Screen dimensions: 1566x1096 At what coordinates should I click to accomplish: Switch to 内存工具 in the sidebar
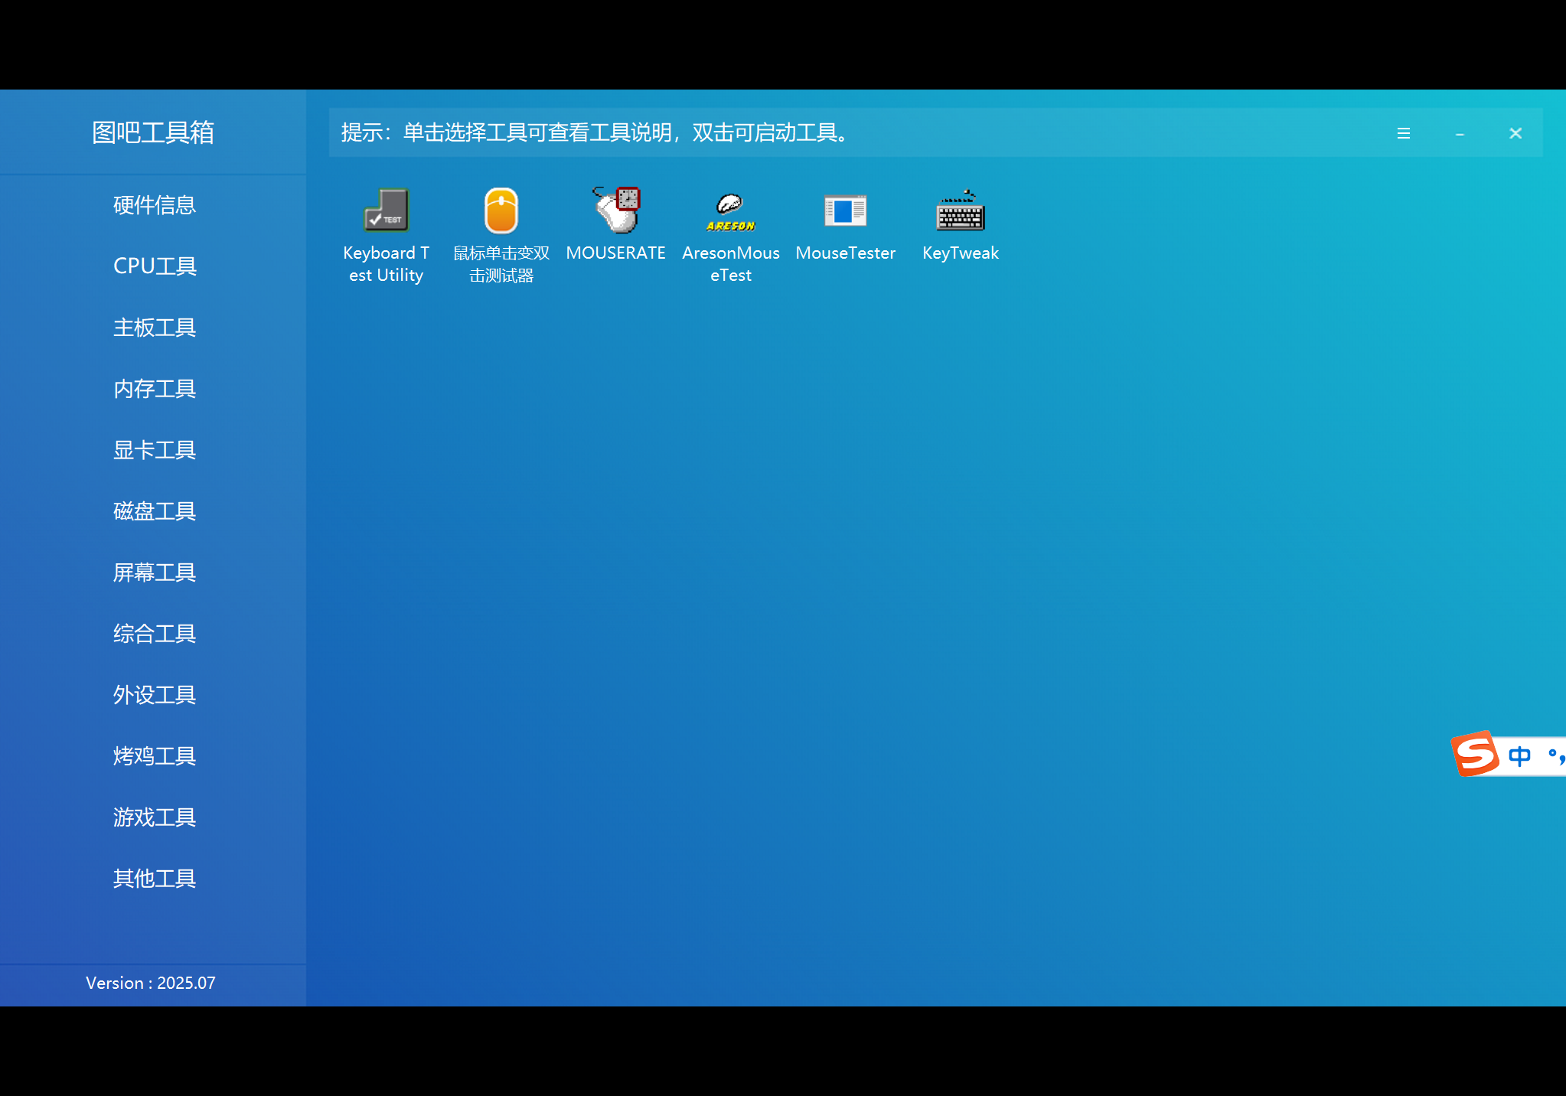click(155, 389)
